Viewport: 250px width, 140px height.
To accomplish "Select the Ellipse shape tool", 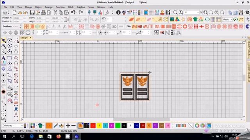I will (9, 63).
